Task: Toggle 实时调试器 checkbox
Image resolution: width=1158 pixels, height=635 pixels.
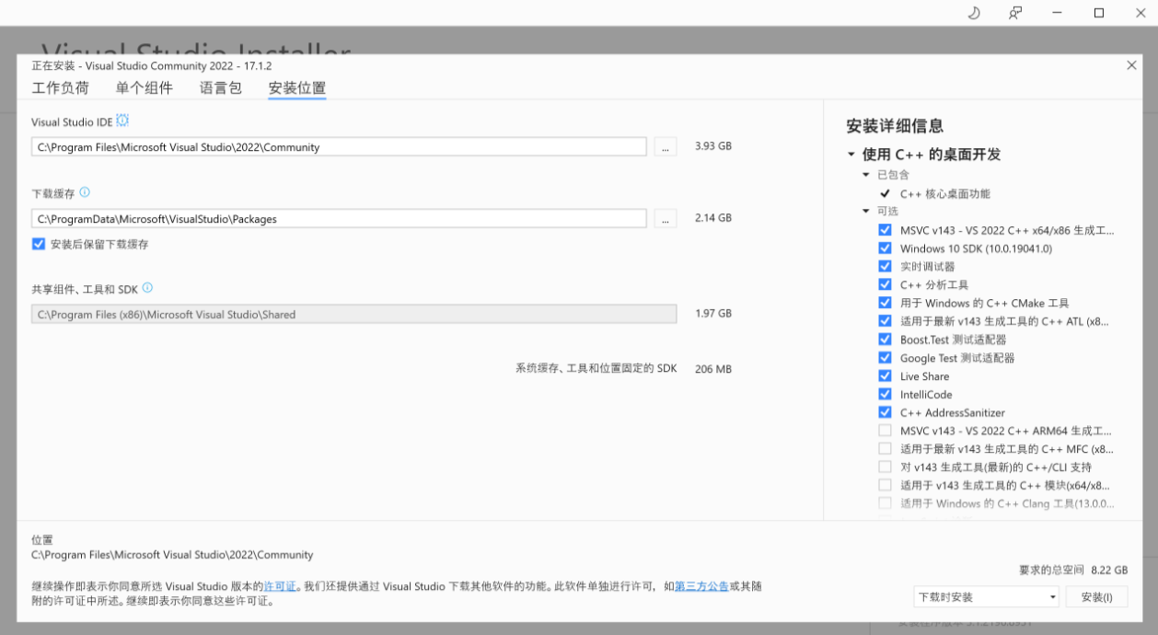Action: (x=885, y=266)
